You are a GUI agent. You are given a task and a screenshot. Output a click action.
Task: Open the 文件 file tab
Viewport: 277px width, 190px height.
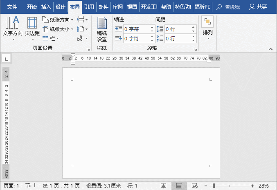(x=12, y=7)
